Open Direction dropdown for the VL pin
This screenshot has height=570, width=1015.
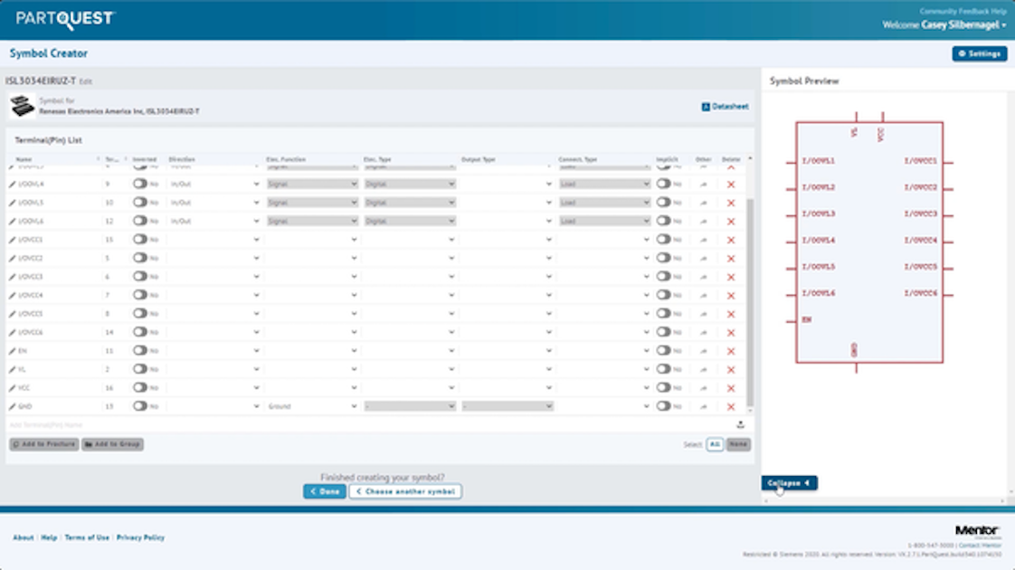(x=213, y=369)
